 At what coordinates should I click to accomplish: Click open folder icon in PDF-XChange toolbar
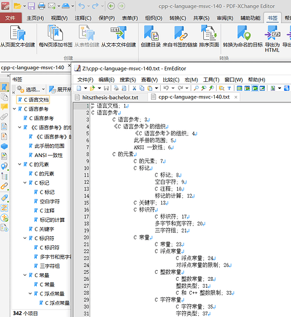click(17, 6)
